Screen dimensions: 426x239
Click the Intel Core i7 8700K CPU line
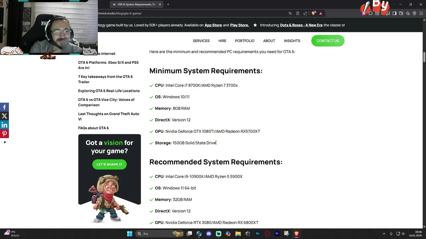tap(196, 85)
